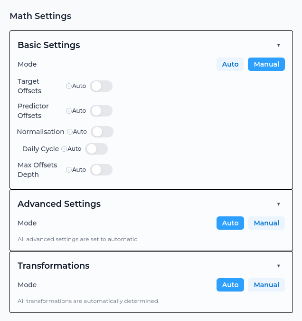This screenshot has width=302, height=321.
Task: Click the info icon beside Target Offsets
Action: tap(69, 86)
